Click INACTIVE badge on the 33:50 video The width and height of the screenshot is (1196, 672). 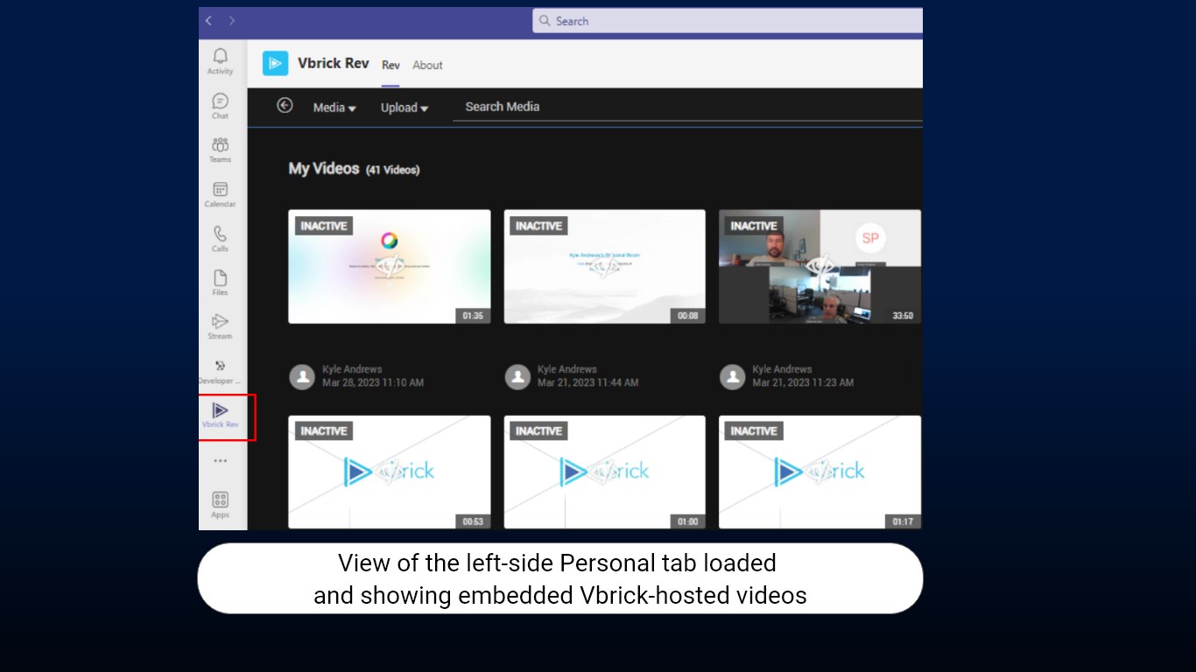coord(754,226)
